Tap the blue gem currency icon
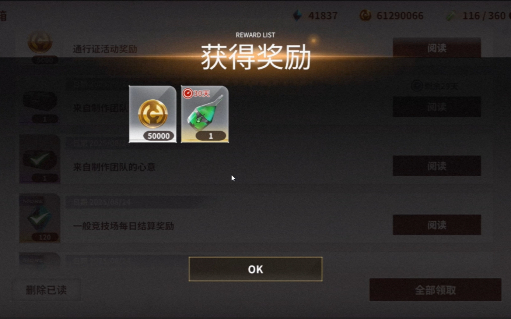This screenshot has height=319, width=511. click(297, 15)
